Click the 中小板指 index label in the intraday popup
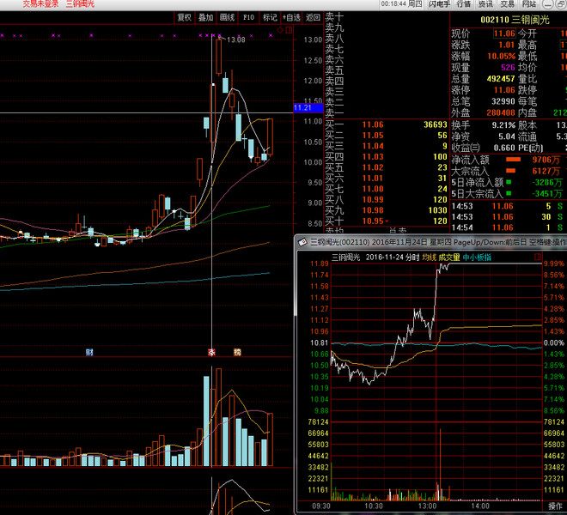This screenshot has width=567, height=515. 477,257
